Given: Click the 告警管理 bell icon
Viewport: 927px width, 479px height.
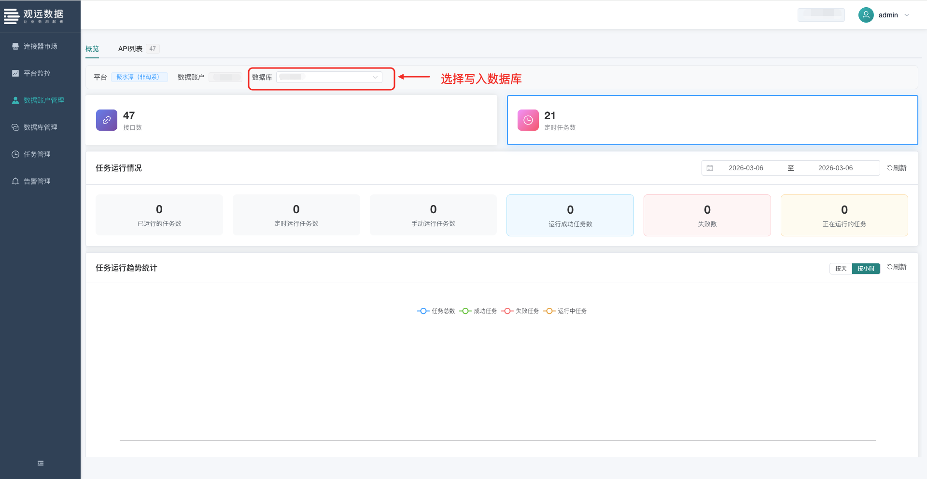Looking at the screenshot, I should (15, 181).
